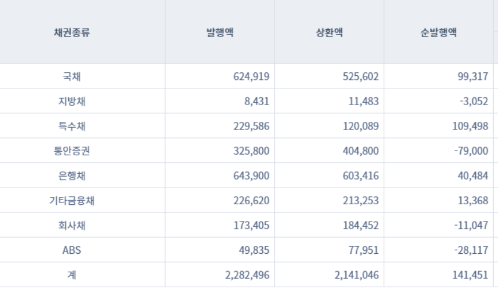Click the 발행액 column header

(x=220, y=32)
